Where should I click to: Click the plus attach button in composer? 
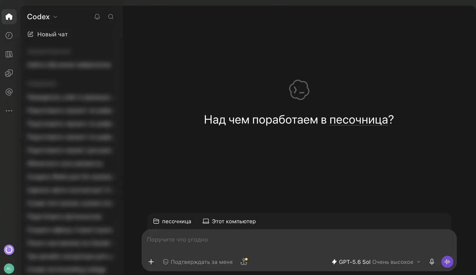[151, 262]
